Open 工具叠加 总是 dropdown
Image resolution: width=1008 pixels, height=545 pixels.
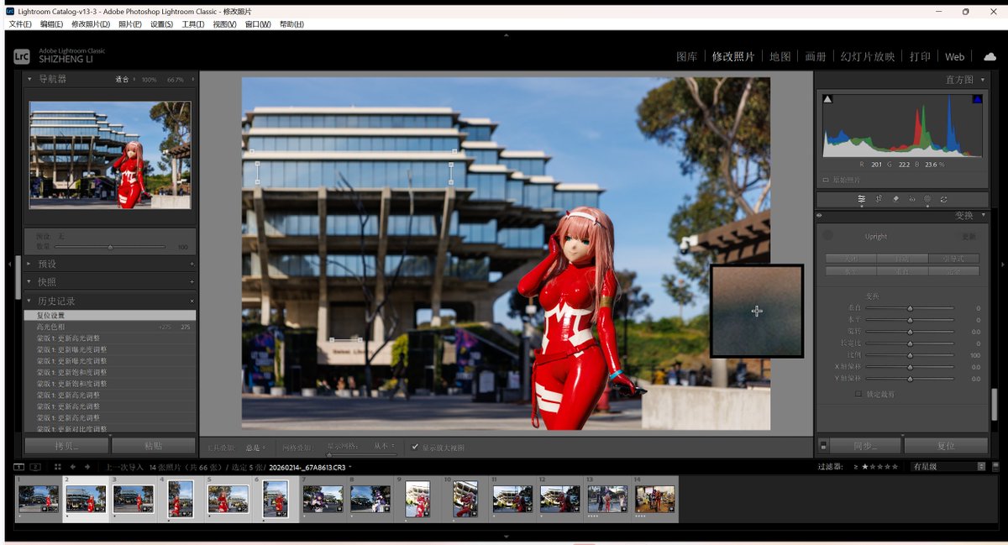[255, 448]
